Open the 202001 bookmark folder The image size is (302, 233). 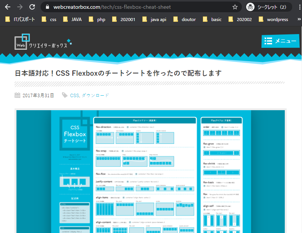click(x=124, y=19)
